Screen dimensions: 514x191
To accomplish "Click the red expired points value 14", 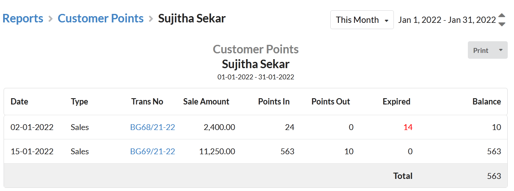I will click(408, 127).
